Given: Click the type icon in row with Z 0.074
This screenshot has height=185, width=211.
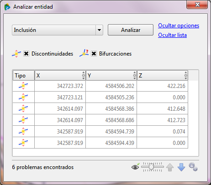Looking at the screenshot, I should (23, 131).
